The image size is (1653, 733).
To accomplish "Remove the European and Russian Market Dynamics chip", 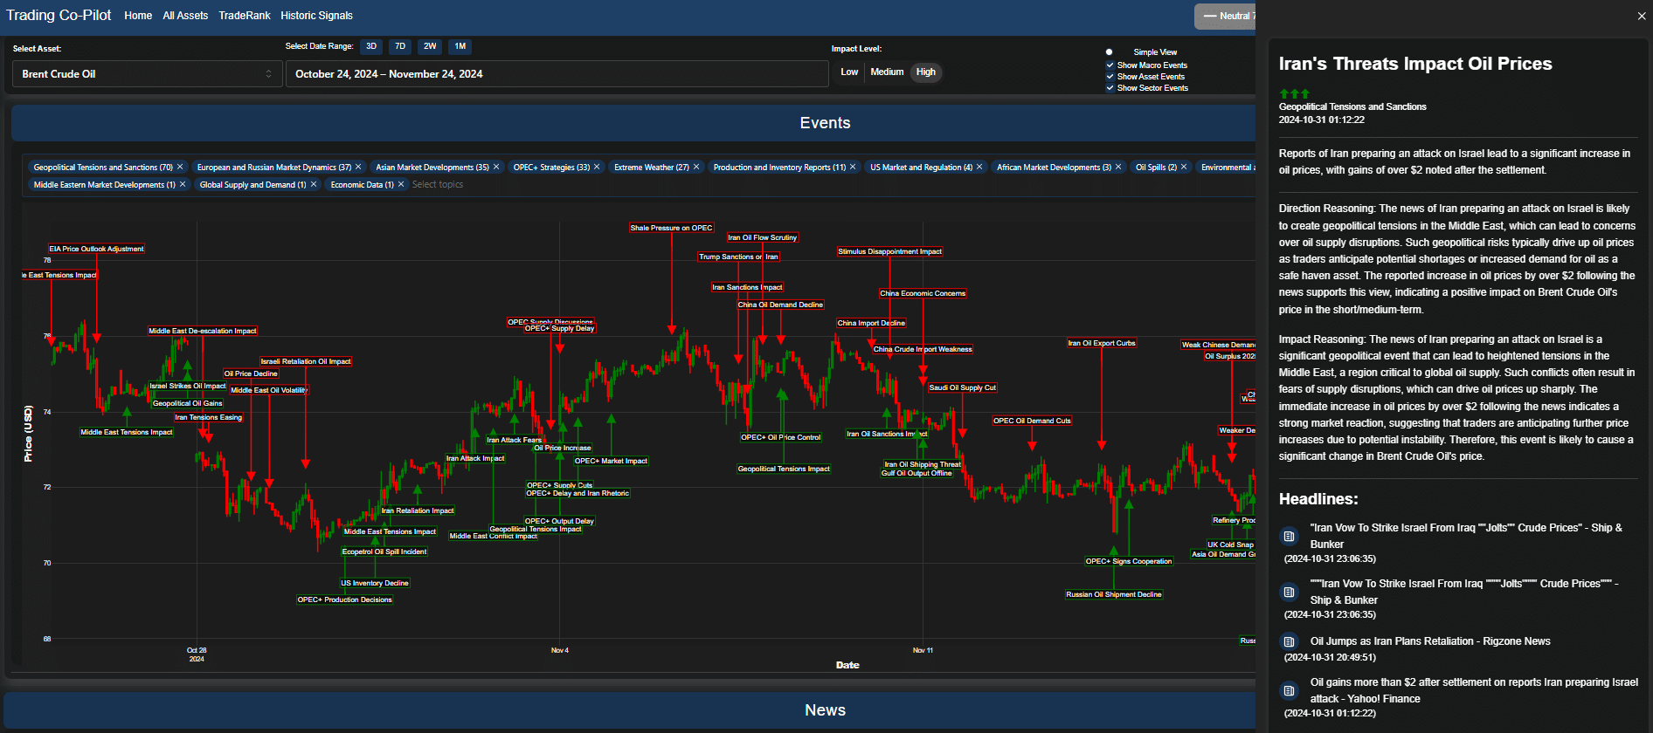I will [358, 167].
